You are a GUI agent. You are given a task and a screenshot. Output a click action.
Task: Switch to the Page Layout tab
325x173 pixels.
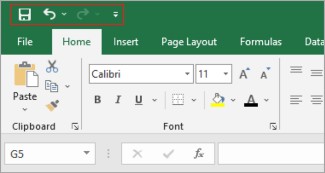click(x=189, y=42)
